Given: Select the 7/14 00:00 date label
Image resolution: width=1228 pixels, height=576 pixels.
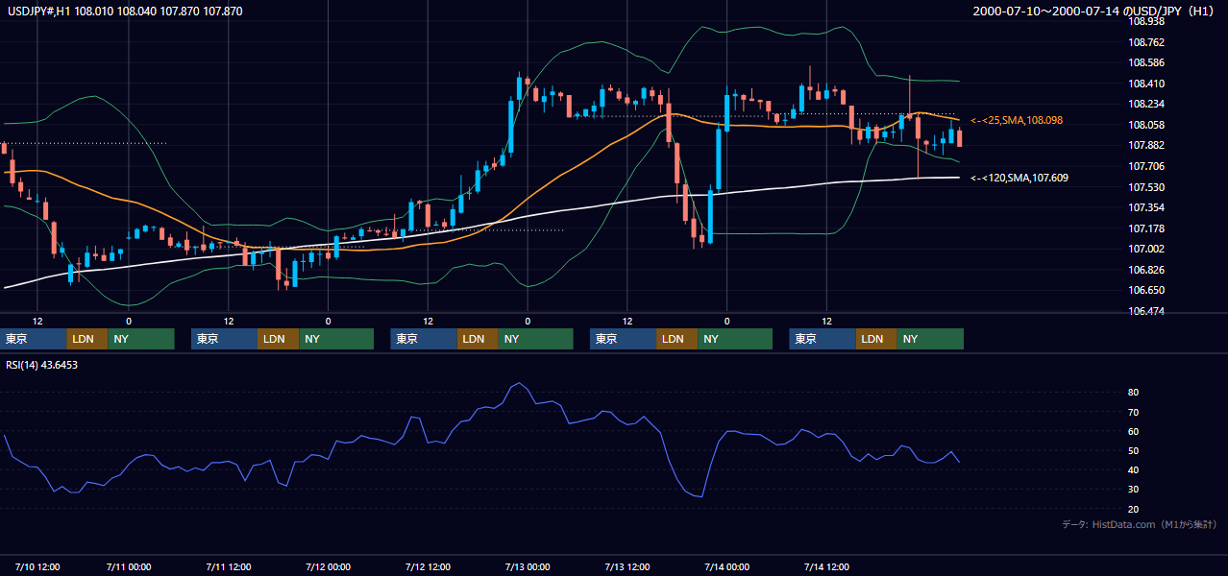Looking at the screenshot, I should (726, 566).
